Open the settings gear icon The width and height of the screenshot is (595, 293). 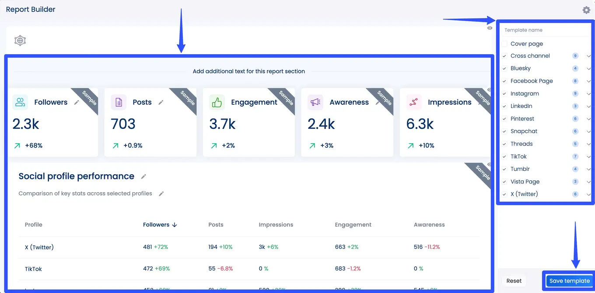tap(586, 10)
